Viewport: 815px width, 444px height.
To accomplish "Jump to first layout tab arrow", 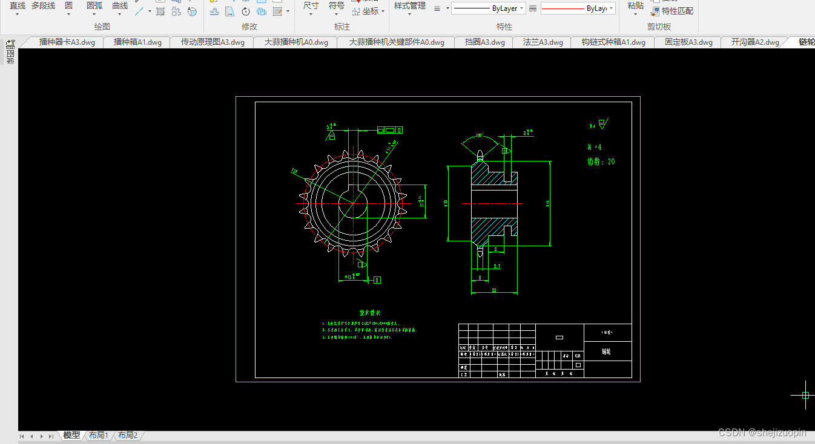I will (22, 436).
